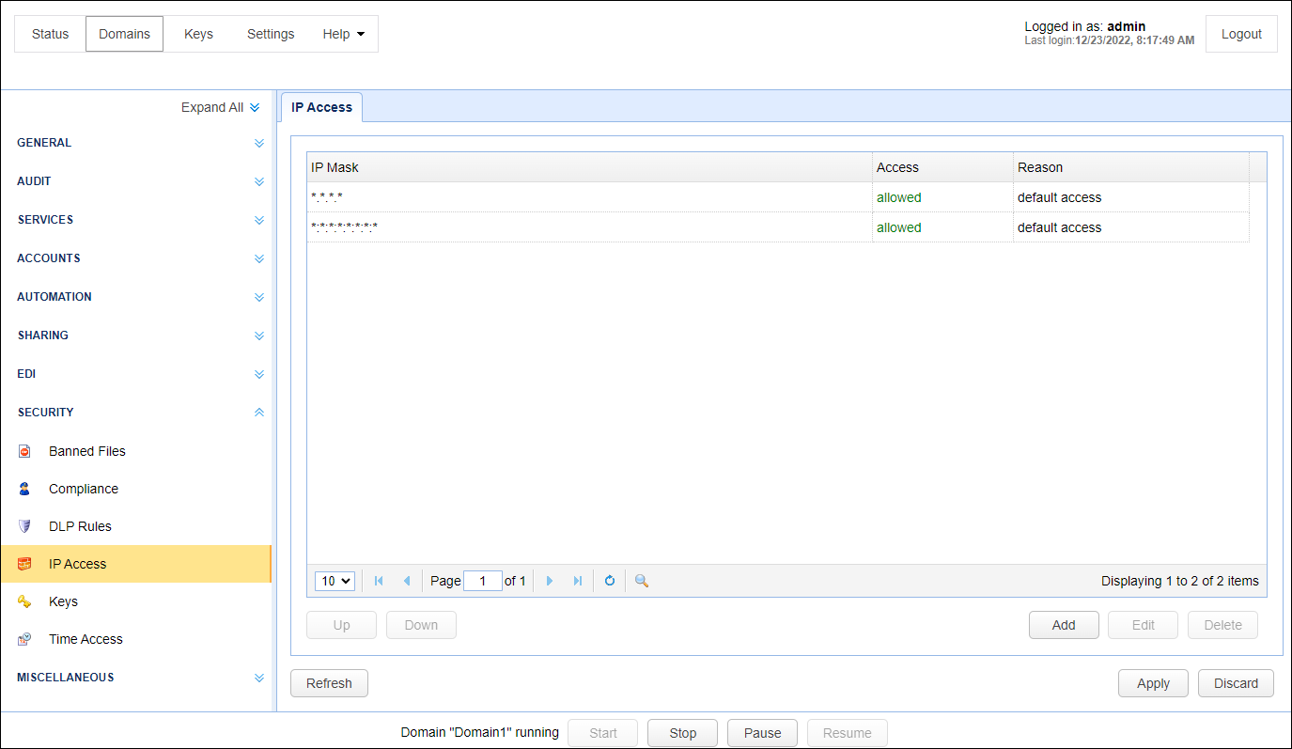The height and width of the screenshot is (749, 1292).
Task: Click the page number input field
Action: (483, 581)
